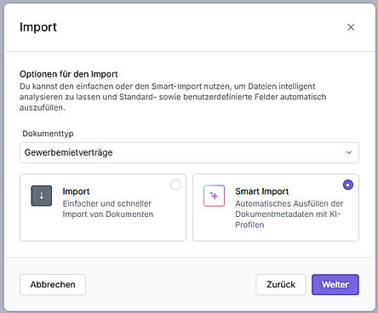
Task: Click the 'Smart Import' card title
Action: [262, 191]
